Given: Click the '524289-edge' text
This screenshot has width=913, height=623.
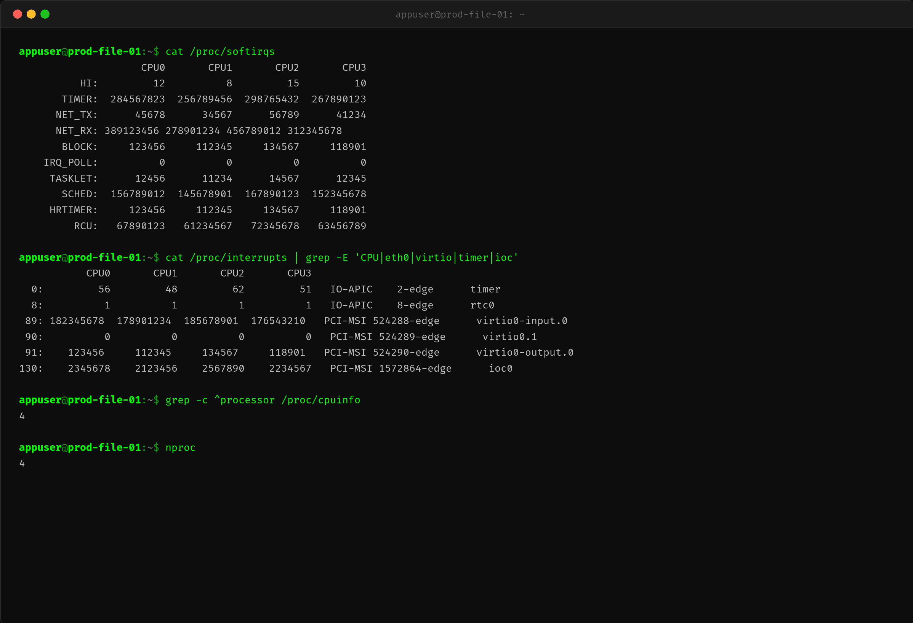Looking at the screenshot, I should 412,337.
